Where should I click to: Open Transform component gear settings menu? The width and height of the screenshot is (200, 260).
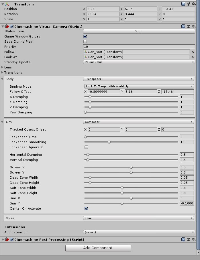pos(194,4)
